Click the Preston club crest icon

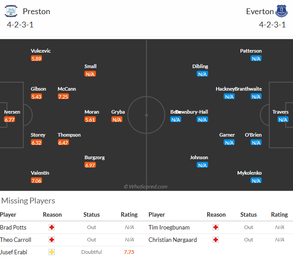(x=11, y=11)
